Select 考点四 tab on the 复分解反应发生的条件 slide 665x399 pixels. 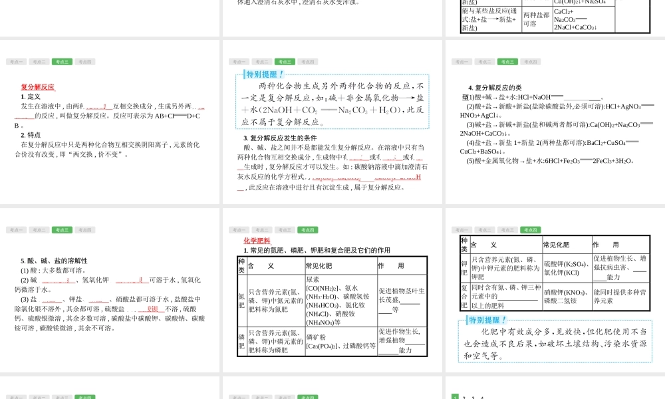(307, 62)
